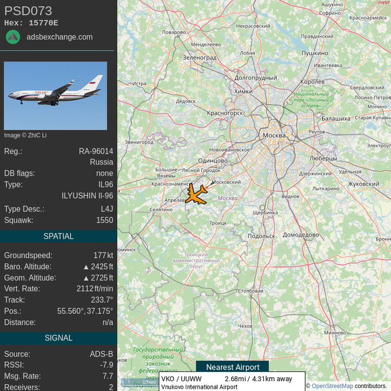Screen dimensions: 391x391
Task: Click the map scale bar at bottom
Action: pyautogui.click(x=140, y=382)
